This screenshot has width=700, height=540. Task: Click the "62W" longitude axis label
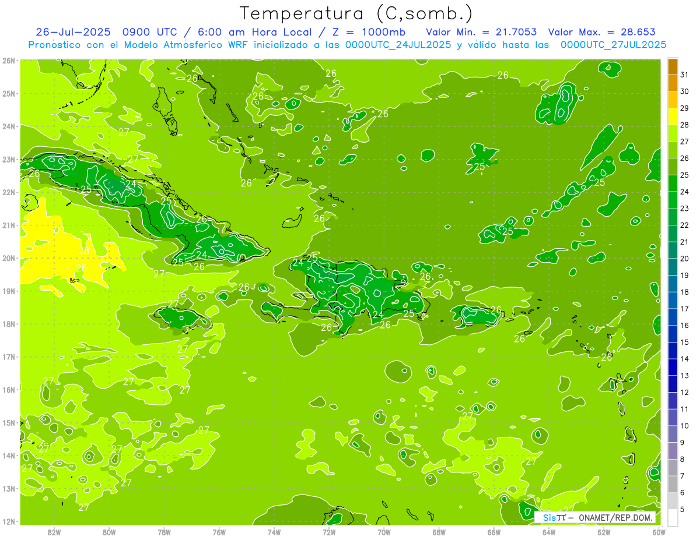point(604,532)
